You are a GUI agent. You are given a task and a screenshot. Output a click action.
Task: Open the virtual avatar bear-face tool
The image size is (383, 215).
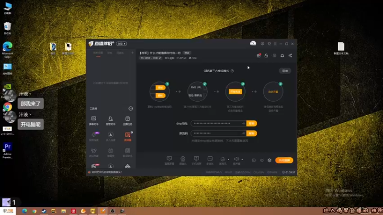pos(93,152)
